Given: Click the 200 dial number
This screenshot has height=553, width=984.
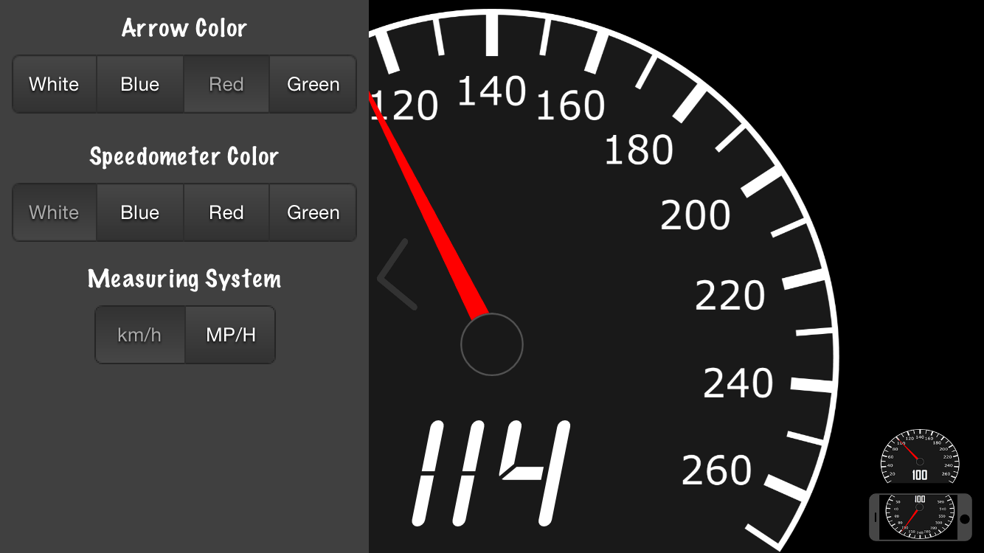Looking at the screenshot, I should point(696,215).
